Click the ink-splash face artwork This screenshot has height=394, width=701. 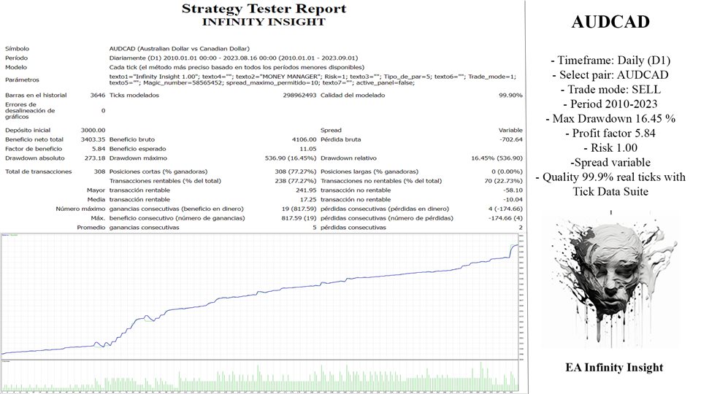[x=610, y=280]
